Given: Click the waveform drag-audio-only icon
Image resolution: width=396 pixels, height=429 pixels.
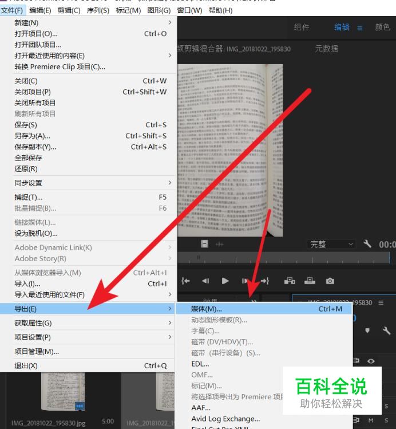Looking at the screenshot, I should [219, 244].
